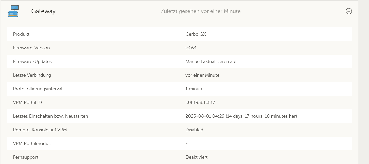Click the Firmware-Updates row label
369x164 pixels.
point(32,61)
